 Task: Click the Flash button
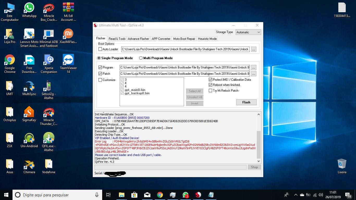246,102
